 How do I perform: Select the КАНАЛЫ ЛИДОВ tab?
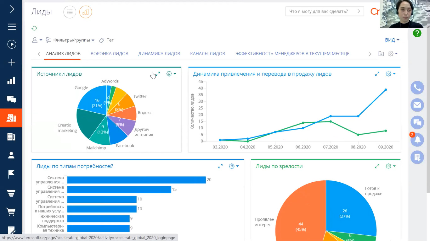[208, 54]
